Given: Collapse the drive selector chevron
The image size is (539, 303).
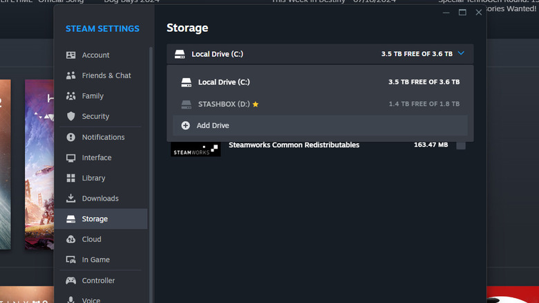Looking at the screenshot, I should click(462, 53).
